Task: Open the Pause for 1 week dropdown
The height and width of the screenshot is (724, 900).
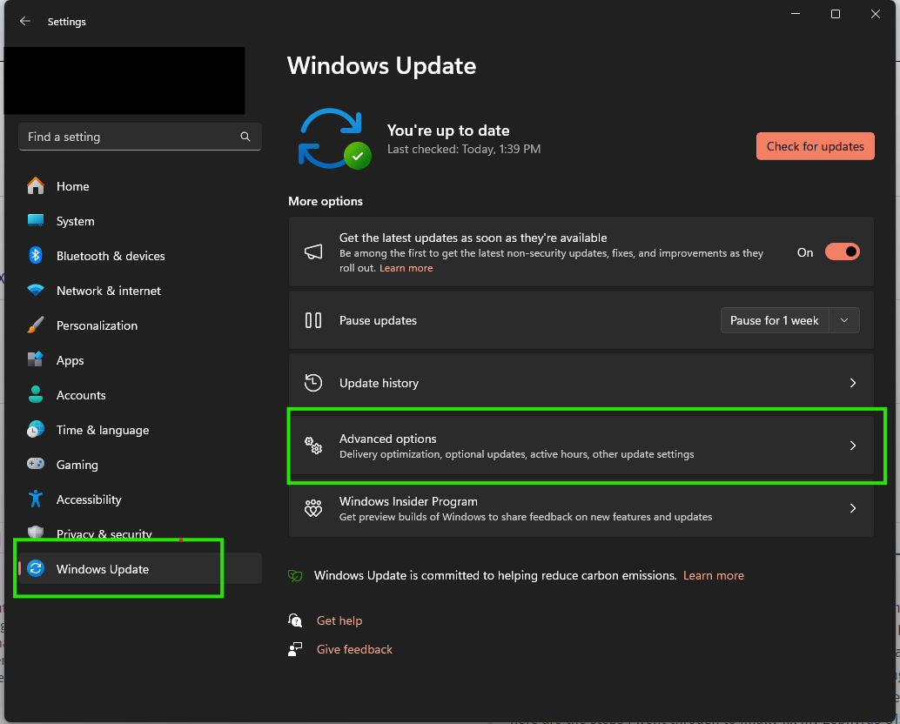Action: tap(843, 319)
